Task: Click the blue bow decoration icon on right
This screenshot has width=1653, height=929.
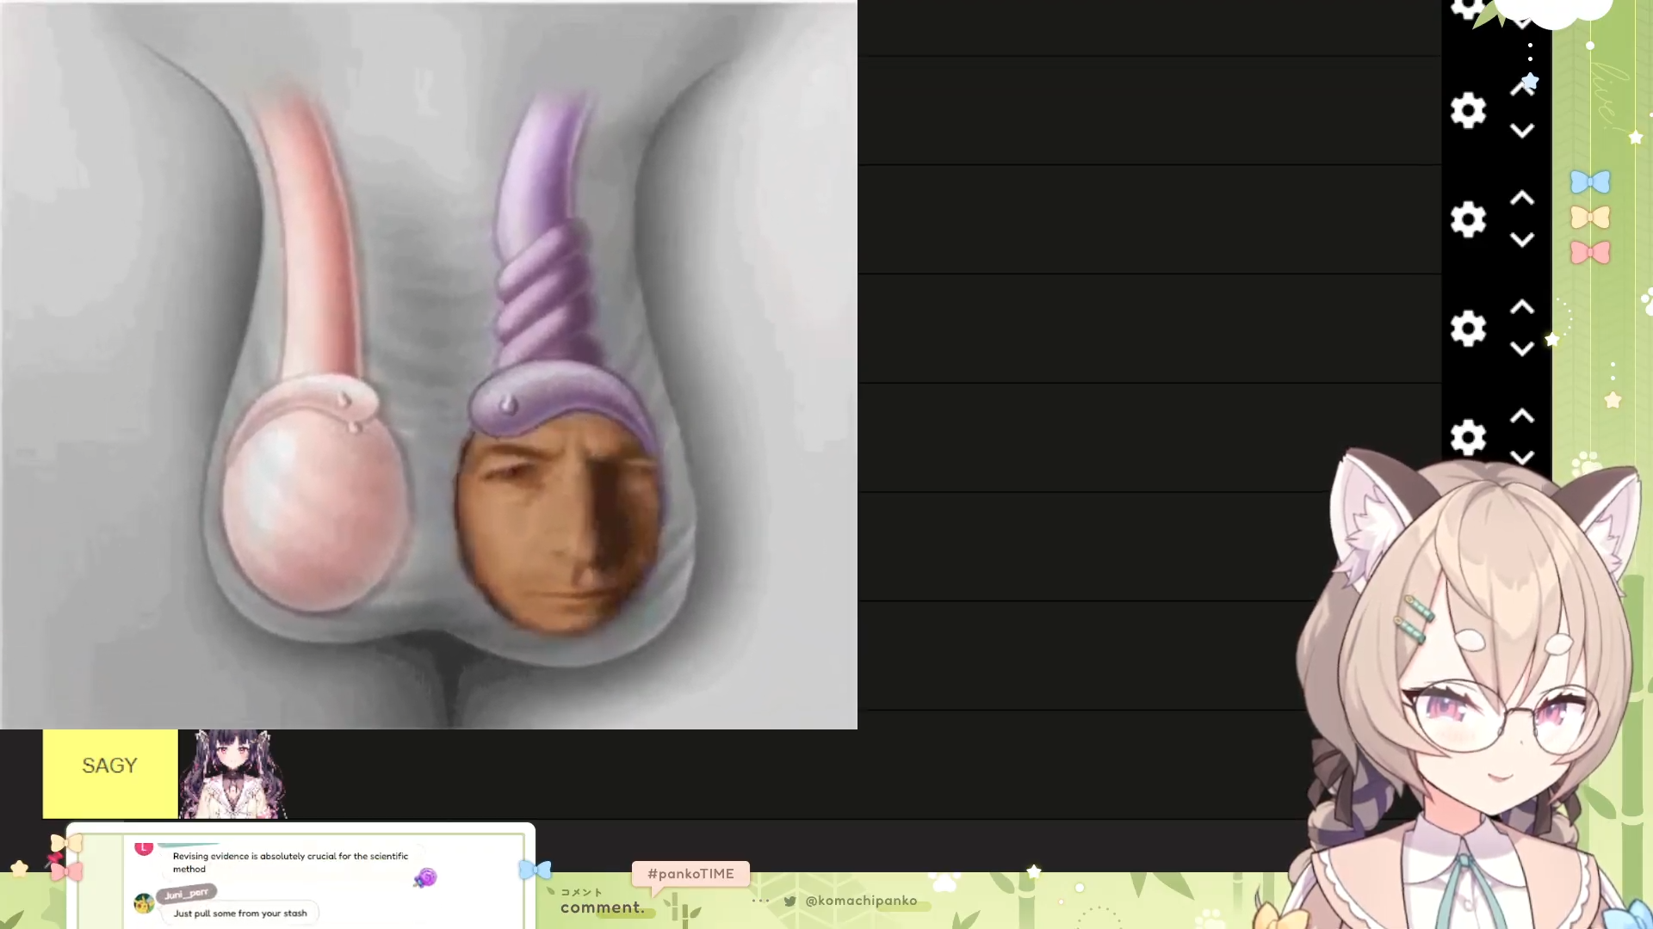Action: click(x=1589, y=182)
